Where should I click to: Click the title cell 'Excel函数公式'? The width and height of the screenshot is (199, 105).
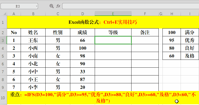(103, 22)
